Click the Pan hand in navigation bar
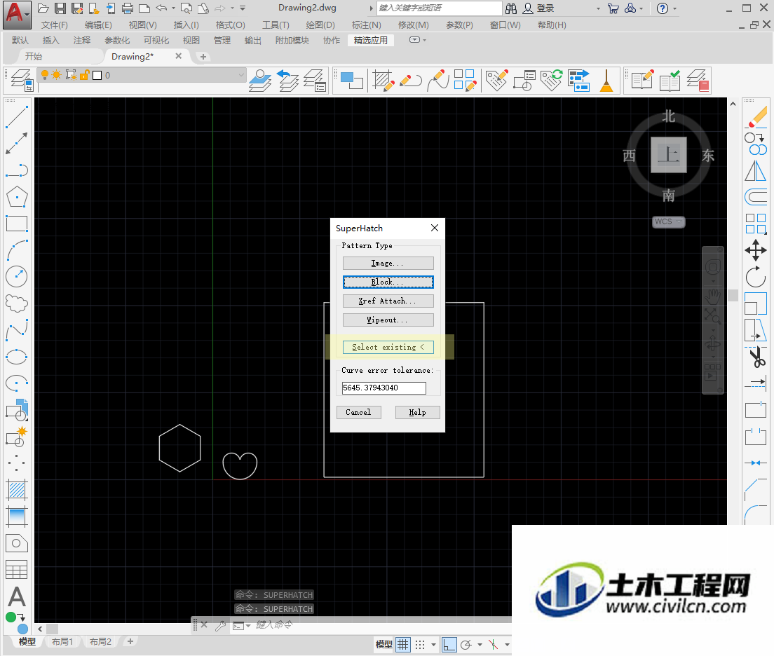The height and width of the screenshot is (656, 774). point(712,296)
